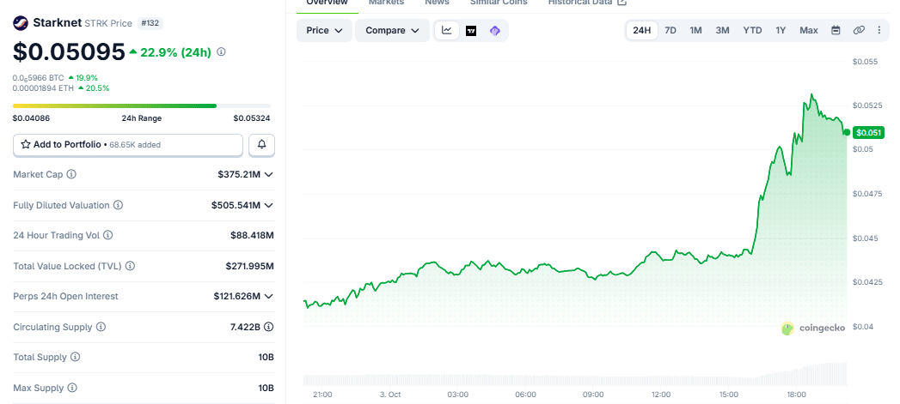
Task: Click the 0.00001894 ETH price text
Action: tap(44, 88)
